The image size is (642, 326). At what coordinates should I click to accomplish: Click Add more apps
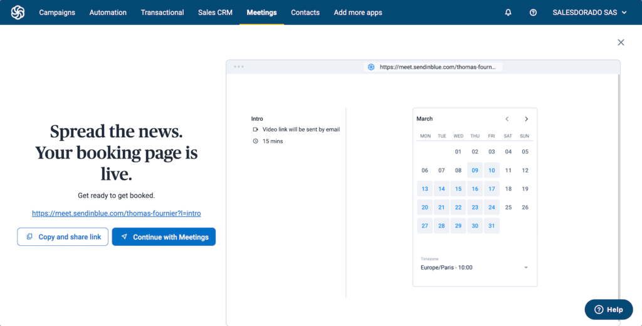coord(358,13)
